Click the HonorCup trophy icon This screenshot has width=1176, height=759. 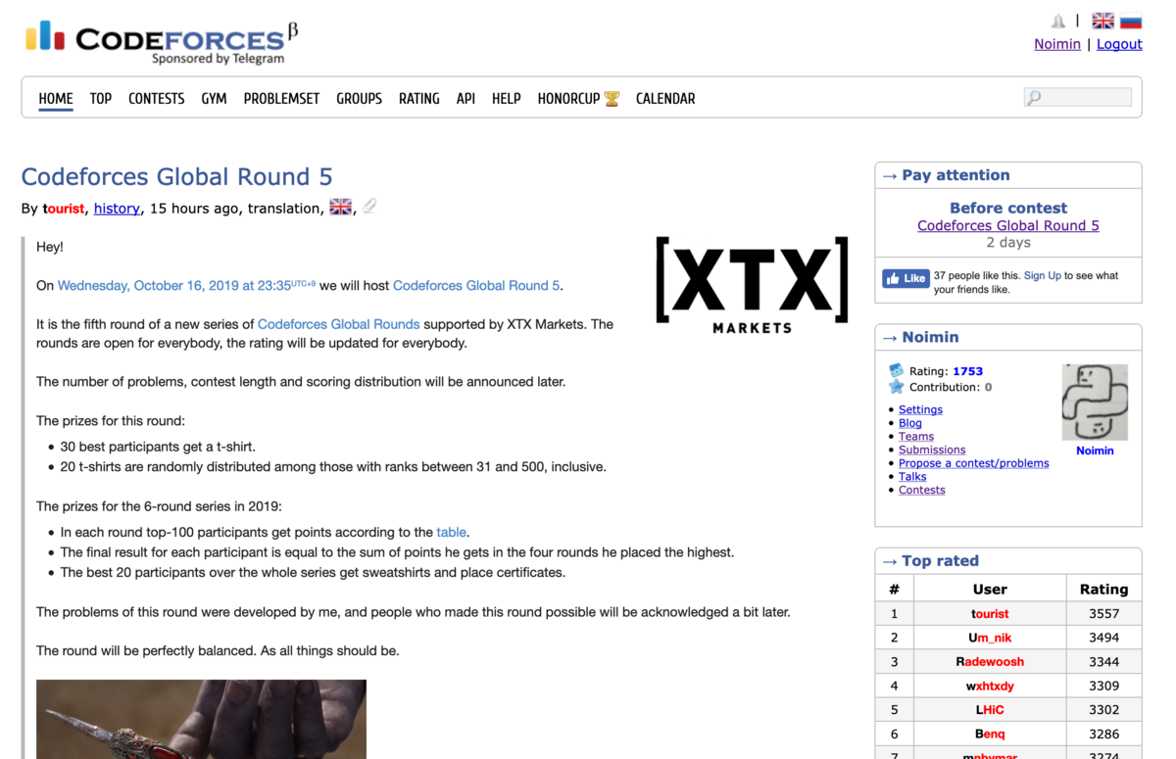click(x=612, y=98)
